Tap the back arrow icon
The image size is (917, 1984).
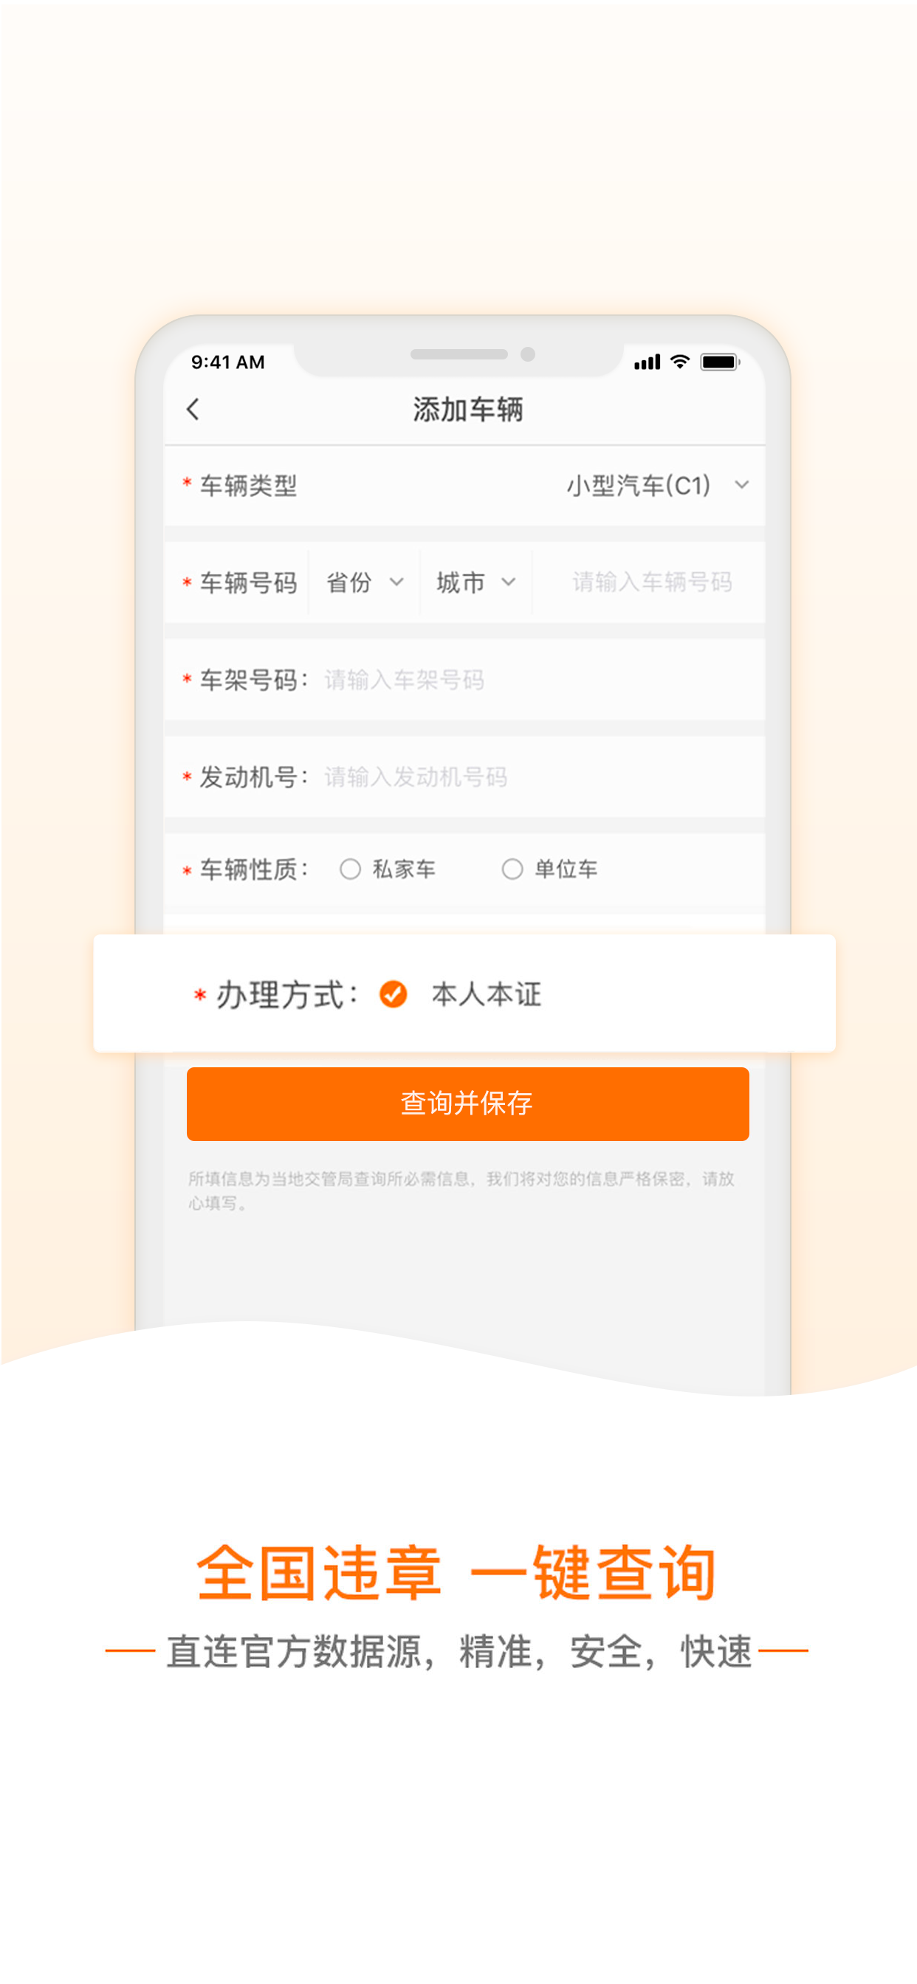193,409
